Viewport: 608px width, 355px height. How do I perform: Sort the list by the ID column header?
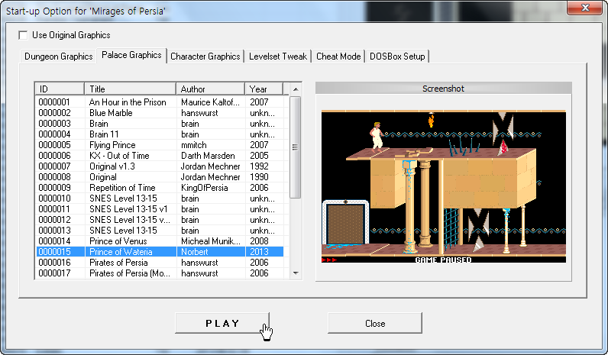click(x=60, y=89)
